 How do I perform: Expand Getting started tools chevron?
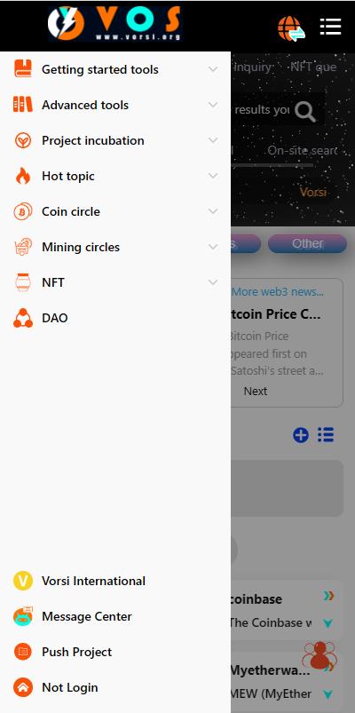pyautogui.click(x=213, y=69)
